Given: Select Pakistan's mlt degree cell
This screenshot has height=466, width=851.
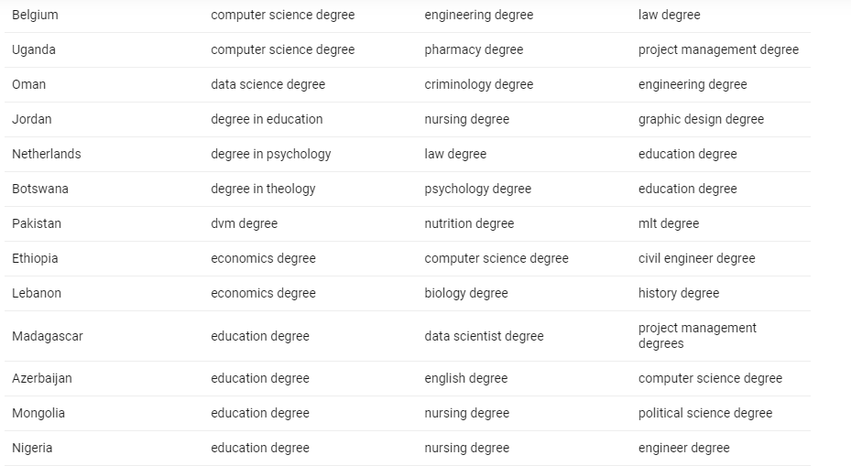Looking at the screenshot, I should coord(669,223).
